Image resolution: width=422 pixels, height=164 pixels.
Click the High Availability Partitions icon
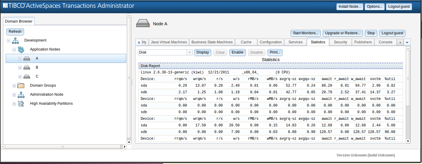click(21, 104)
